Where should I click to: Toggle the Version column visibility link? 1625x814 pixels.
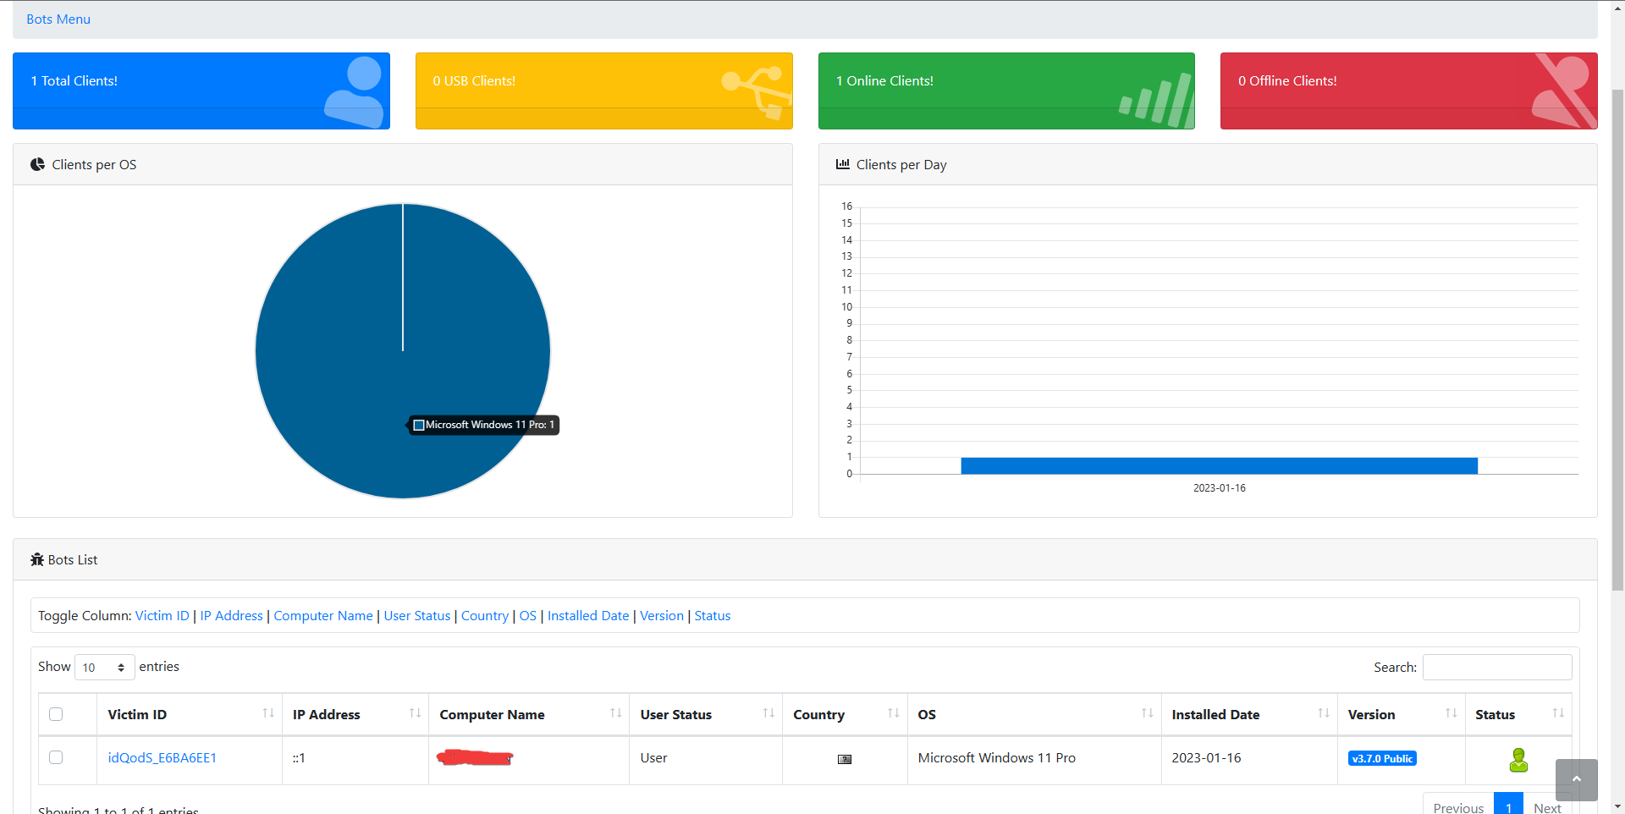click(x=662, y=616)
